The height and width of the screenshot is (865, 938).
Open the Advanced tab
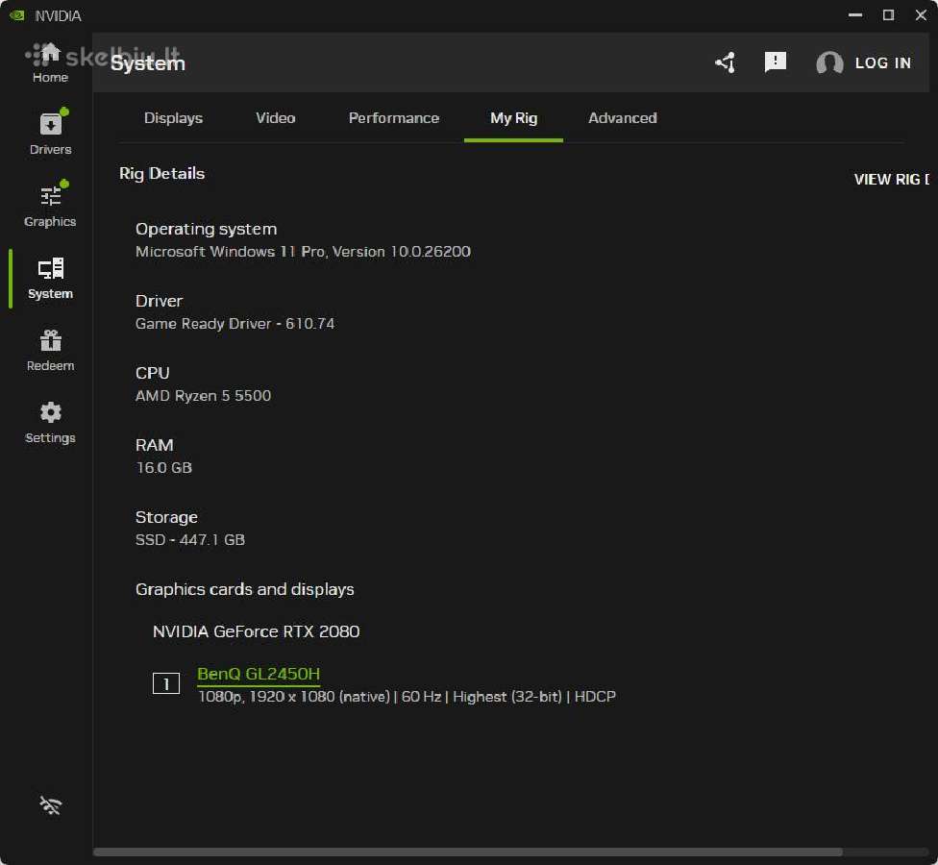(x=623, y=118)
